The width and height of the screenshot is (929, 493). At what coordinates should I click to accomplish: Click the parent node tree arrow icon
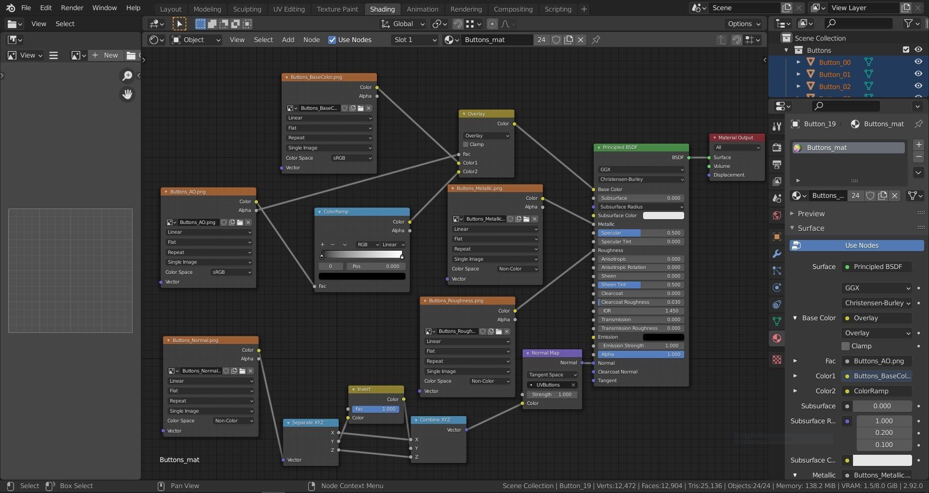click(721, 40)
